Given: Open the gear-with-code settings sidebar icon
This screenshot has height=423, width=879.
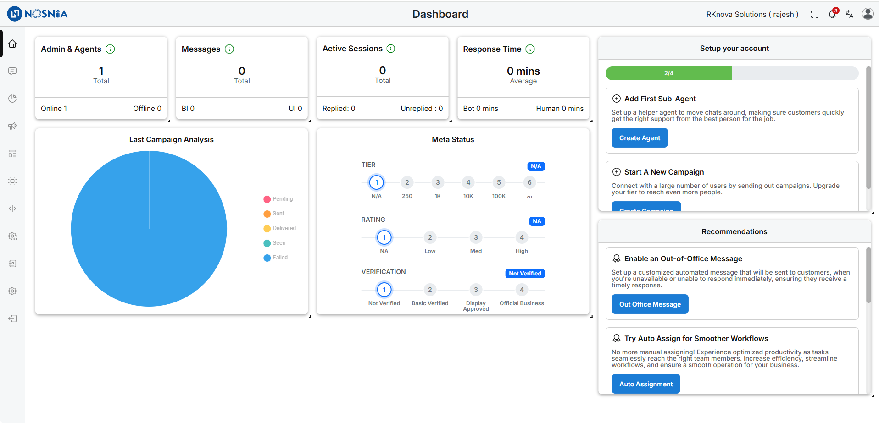Looking at the screenshot, I should click(12, 236).
